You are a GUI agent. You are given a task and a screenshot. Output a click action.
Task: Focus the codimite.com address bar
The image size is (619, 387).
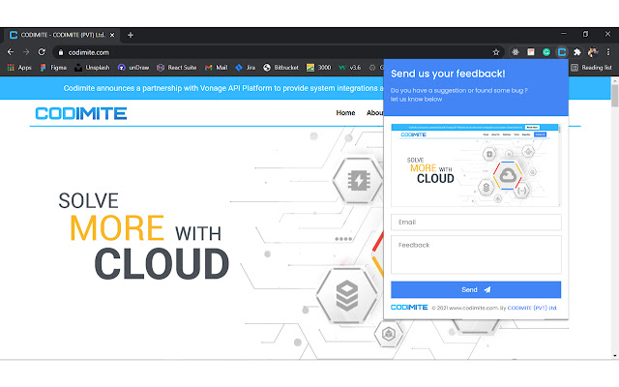pyautogui.click(x=279, y=52)
